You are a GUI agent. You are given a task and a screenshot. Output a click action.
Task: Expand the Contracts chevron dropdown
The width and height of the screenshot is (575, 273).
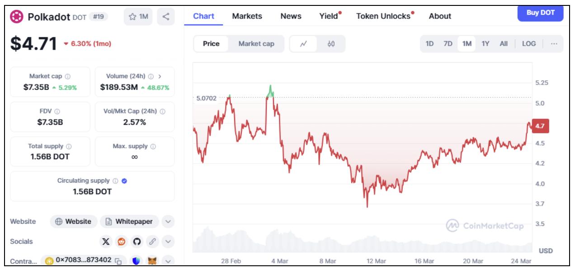(168, 261)
